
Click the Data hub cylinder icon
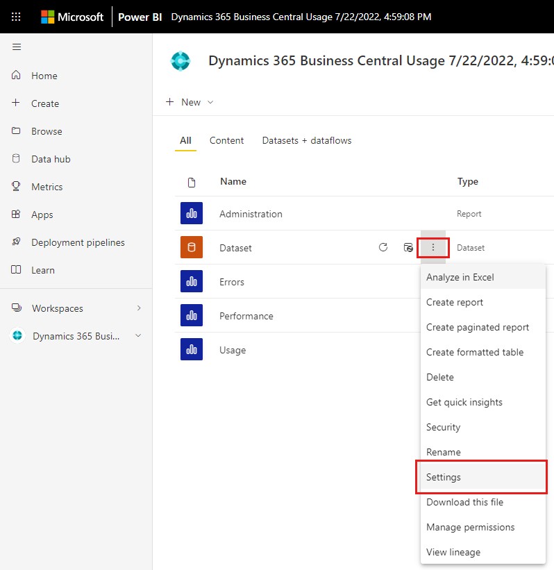click(16, 158)
